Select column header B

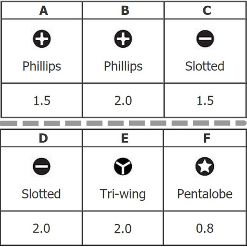click(125, 11)
